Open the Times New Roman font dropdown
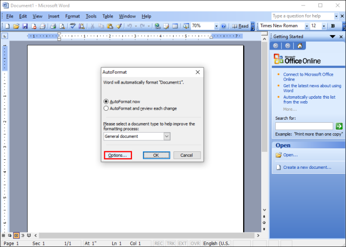Viewport: 346px width, 247px height. pos(306,26)
